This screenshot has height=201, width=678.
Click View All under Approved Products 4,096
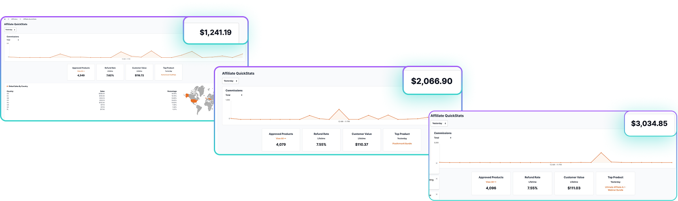(491, 182)
